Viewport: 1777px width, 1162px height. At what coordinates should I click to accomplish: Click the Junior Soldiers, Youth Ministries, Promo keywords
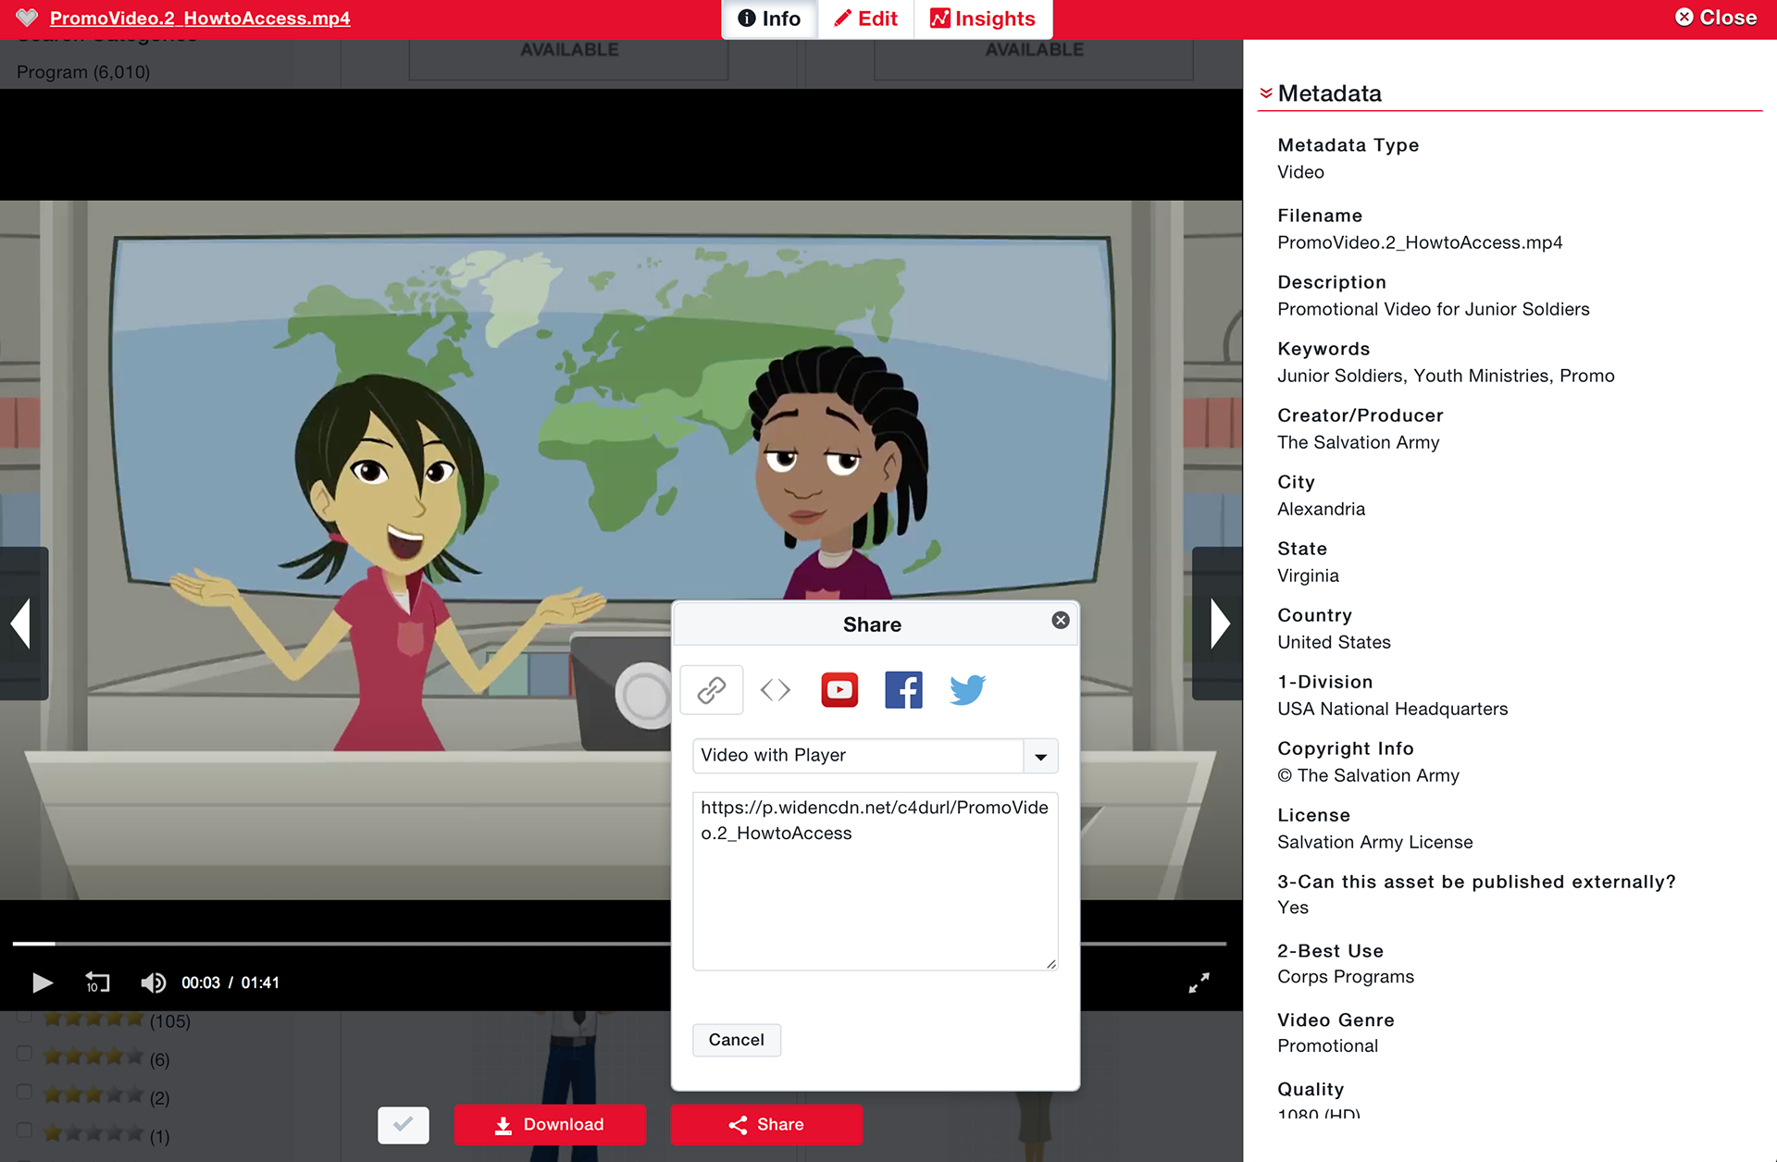pos(1446,376)
